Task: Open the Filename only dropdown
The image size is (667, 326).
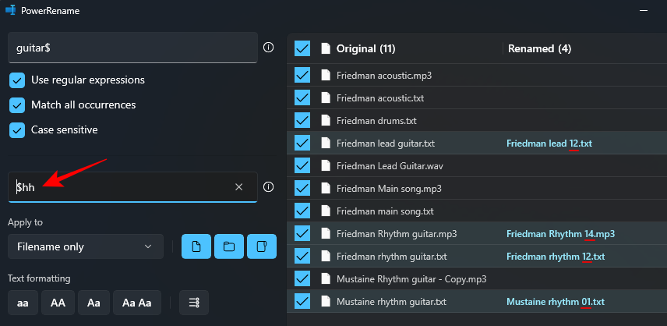Action: click(86, 246)
